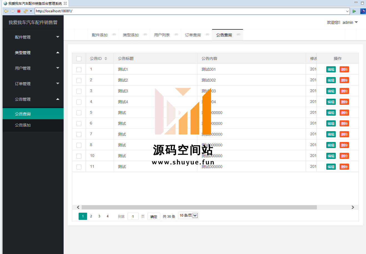Open the external browser icon beside go arrow

pyautogui.click(x=363, y=11)
